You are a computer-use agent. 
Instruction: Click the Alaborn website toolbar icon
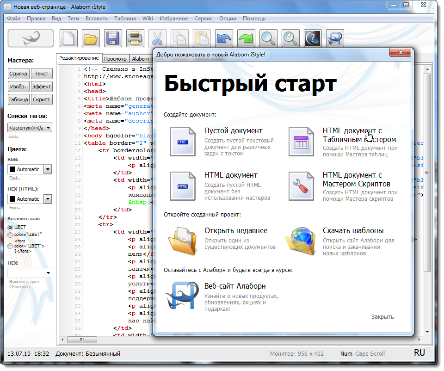(335, 38)
